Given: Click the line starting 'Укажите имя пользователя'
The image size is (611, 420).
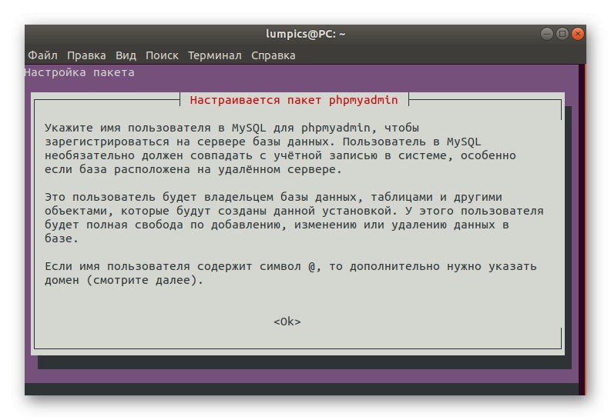Looking at the screenshot, I should click(x=232, y=128).
